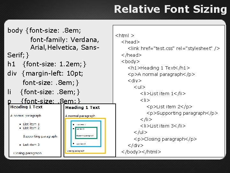Click Heading 1 Text in the plain left preview
Viewport: 230px width, 173px height.
click(27, 107)
